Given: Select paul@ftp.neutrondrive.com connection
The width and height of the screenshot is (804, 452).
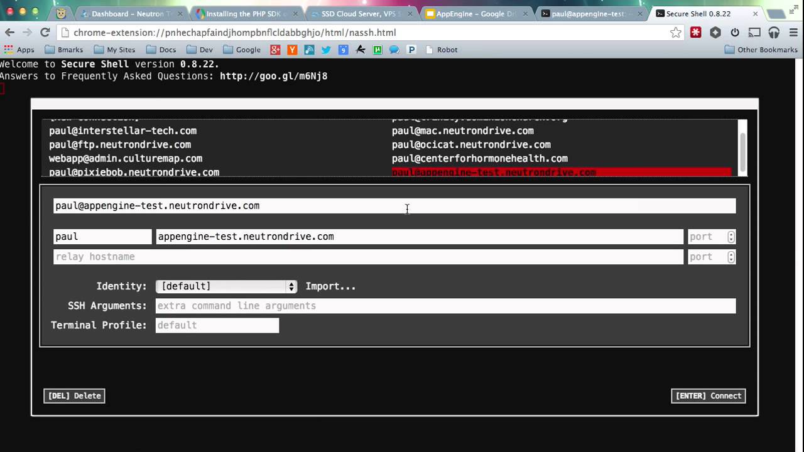Looking at the screenshot, I should (120, 144).
